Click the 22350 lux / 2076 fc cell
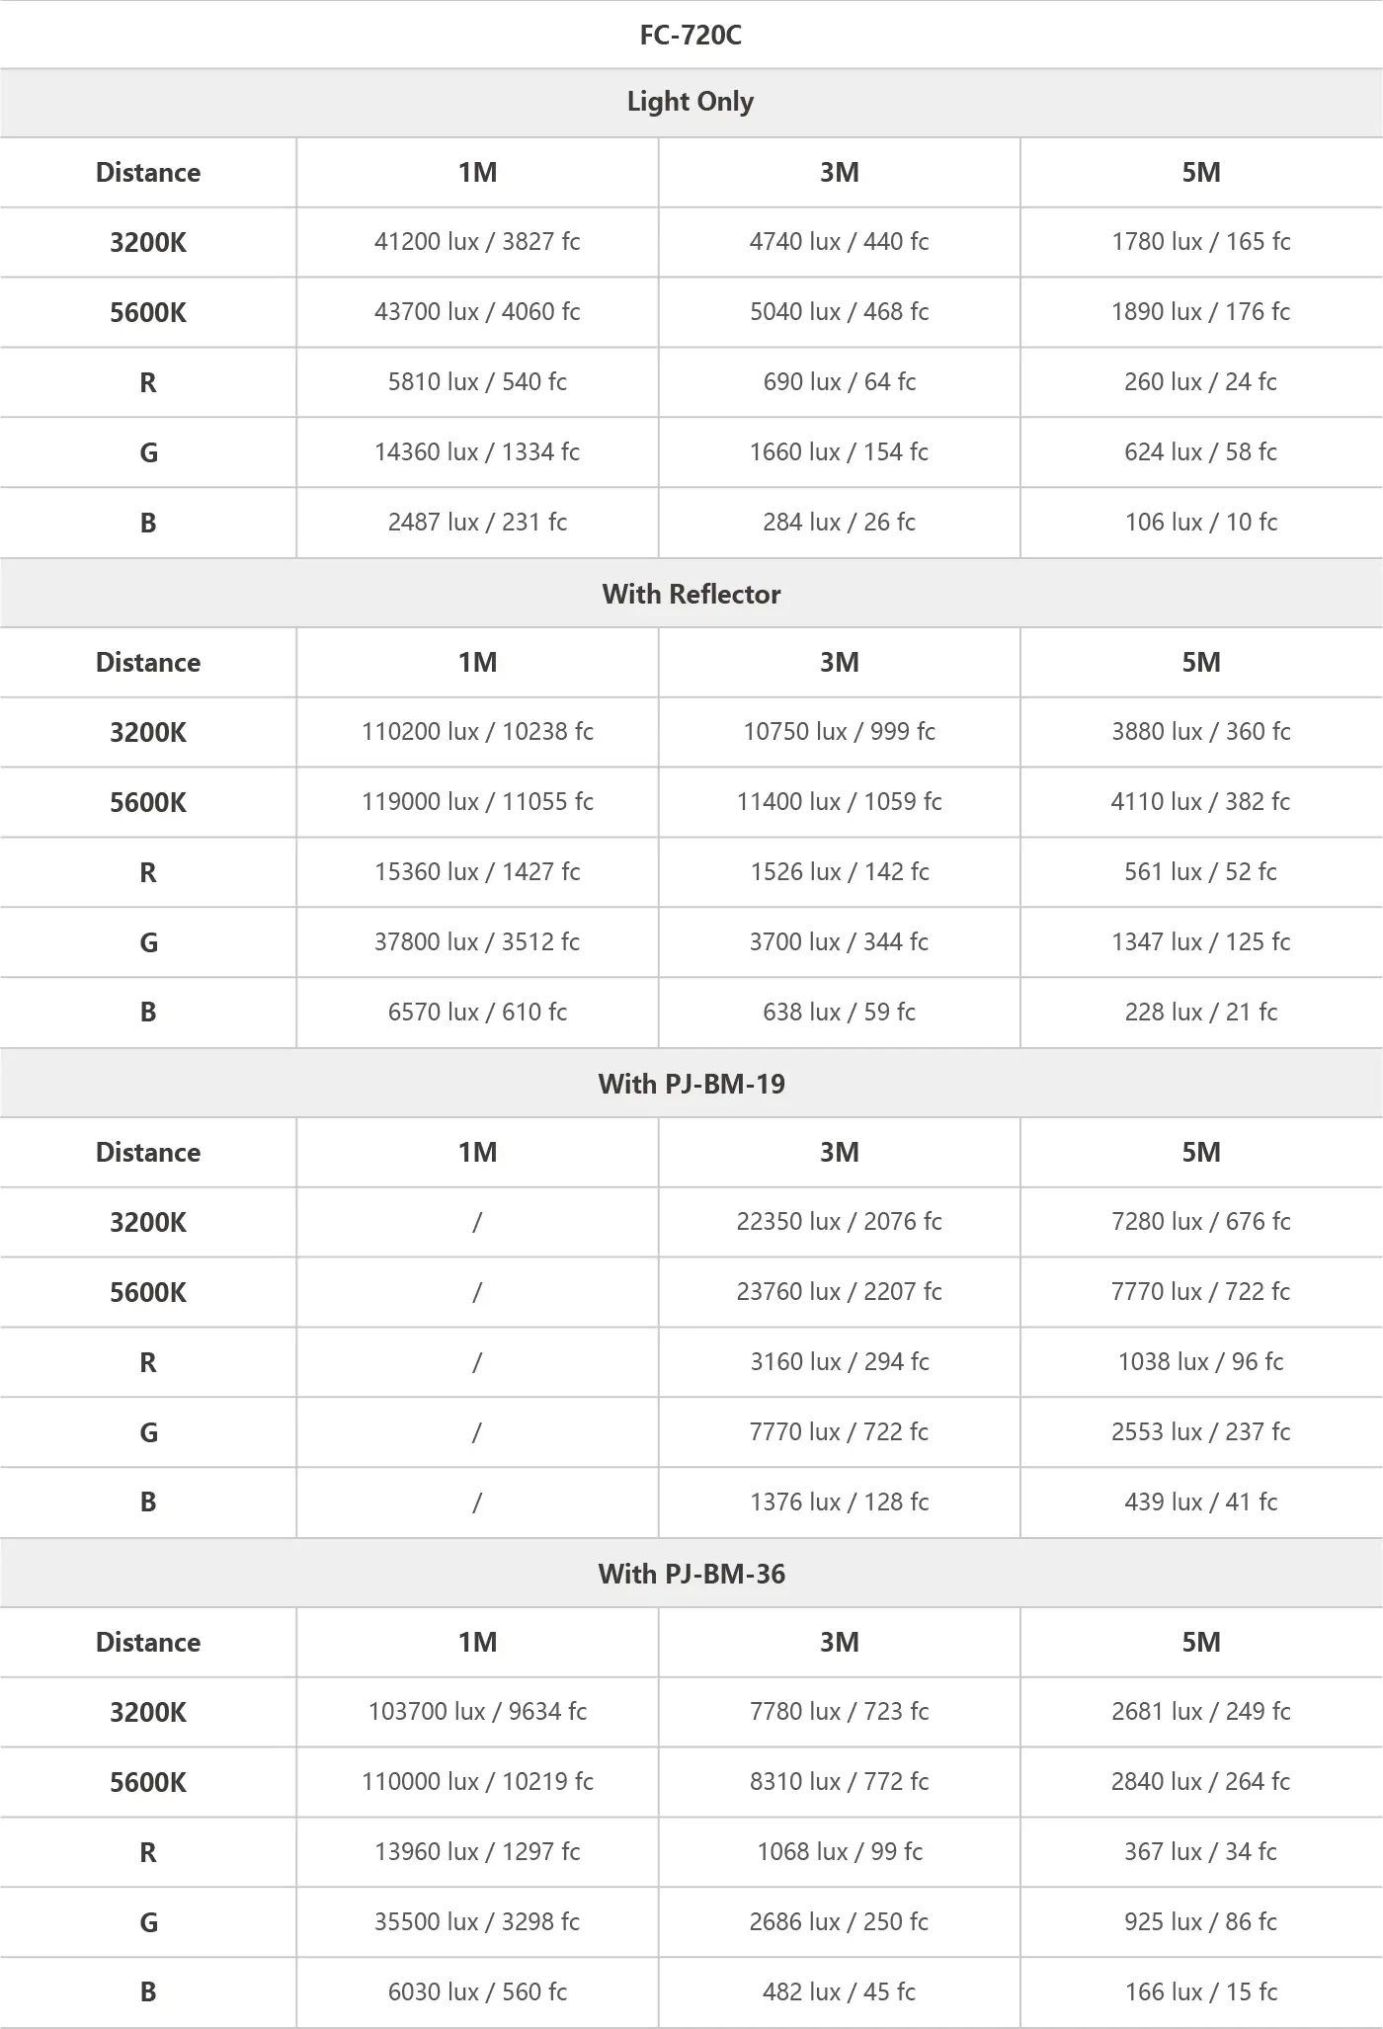Image resolution: width=1383 pixels, height=2029 pixels. pyautogui.click(x=839, y=1222)
